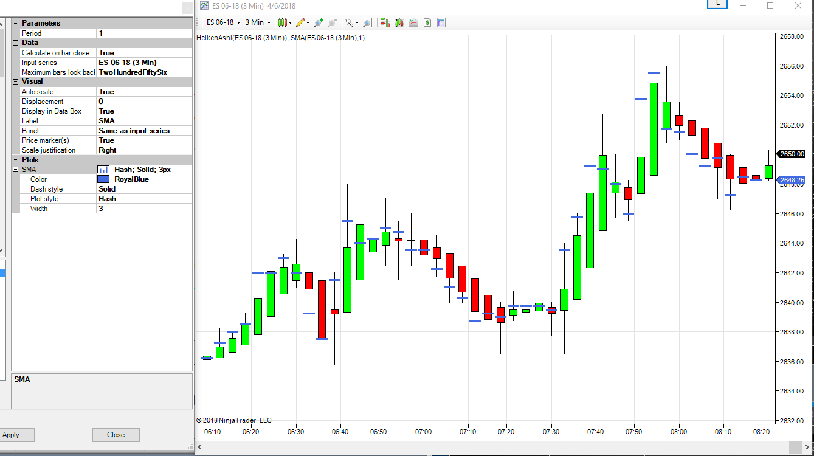814x456 pixels.
Task: Edit the Label value SMA
Action: click(144, 121)
